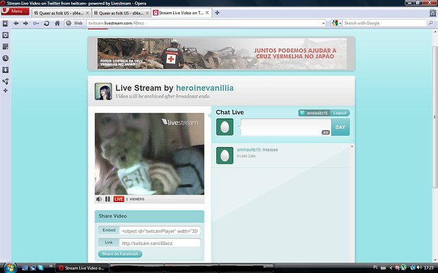
Task: Click the wand password key icon
Action: [36, 23]
